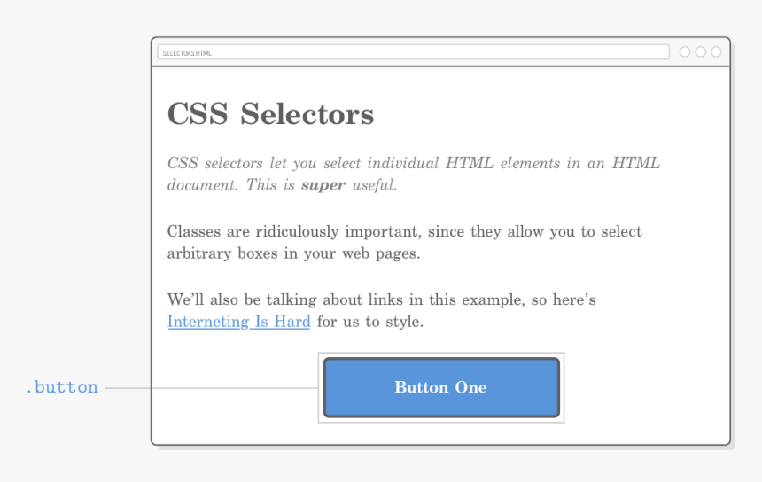
Task: Click the word "important" in second paragraph
Action: point(385,231)
